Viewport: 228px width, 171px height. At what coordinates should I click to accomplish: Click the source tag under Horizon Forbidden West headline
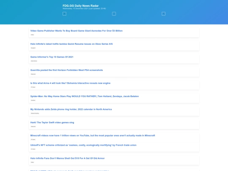pos(33,74)
